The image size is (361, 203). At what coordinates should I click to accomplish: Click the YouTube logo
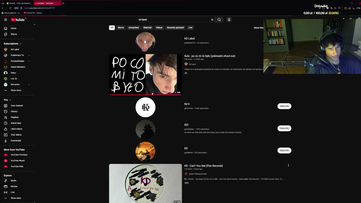(x=18, y=20)
